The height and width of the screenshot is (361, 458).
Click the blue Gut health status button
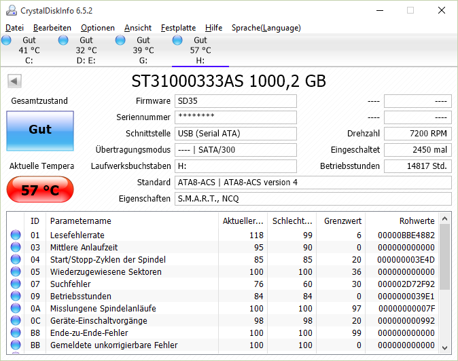coord(40,131)
